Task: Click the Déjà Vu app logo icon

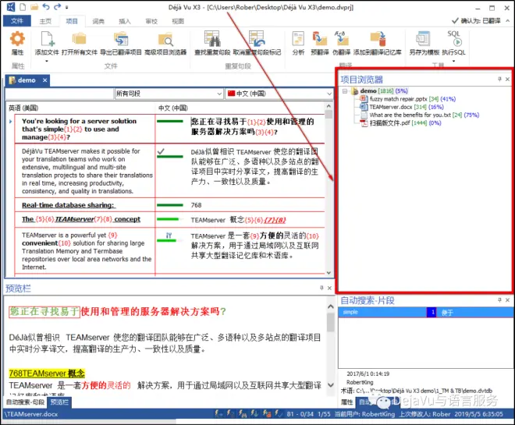Action: (11, 6)
